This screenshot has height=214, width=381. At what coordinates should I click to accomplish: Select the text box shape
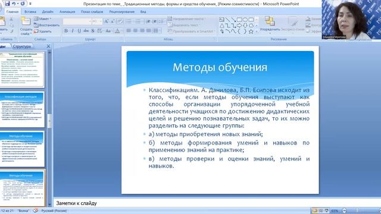click(x=221, y=20)
